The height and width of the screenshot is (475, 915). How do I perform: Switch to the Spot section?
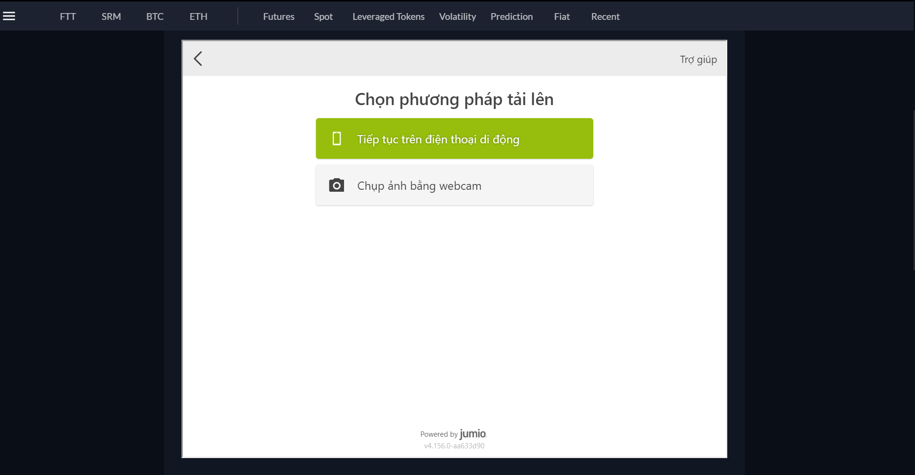[323, 16]
